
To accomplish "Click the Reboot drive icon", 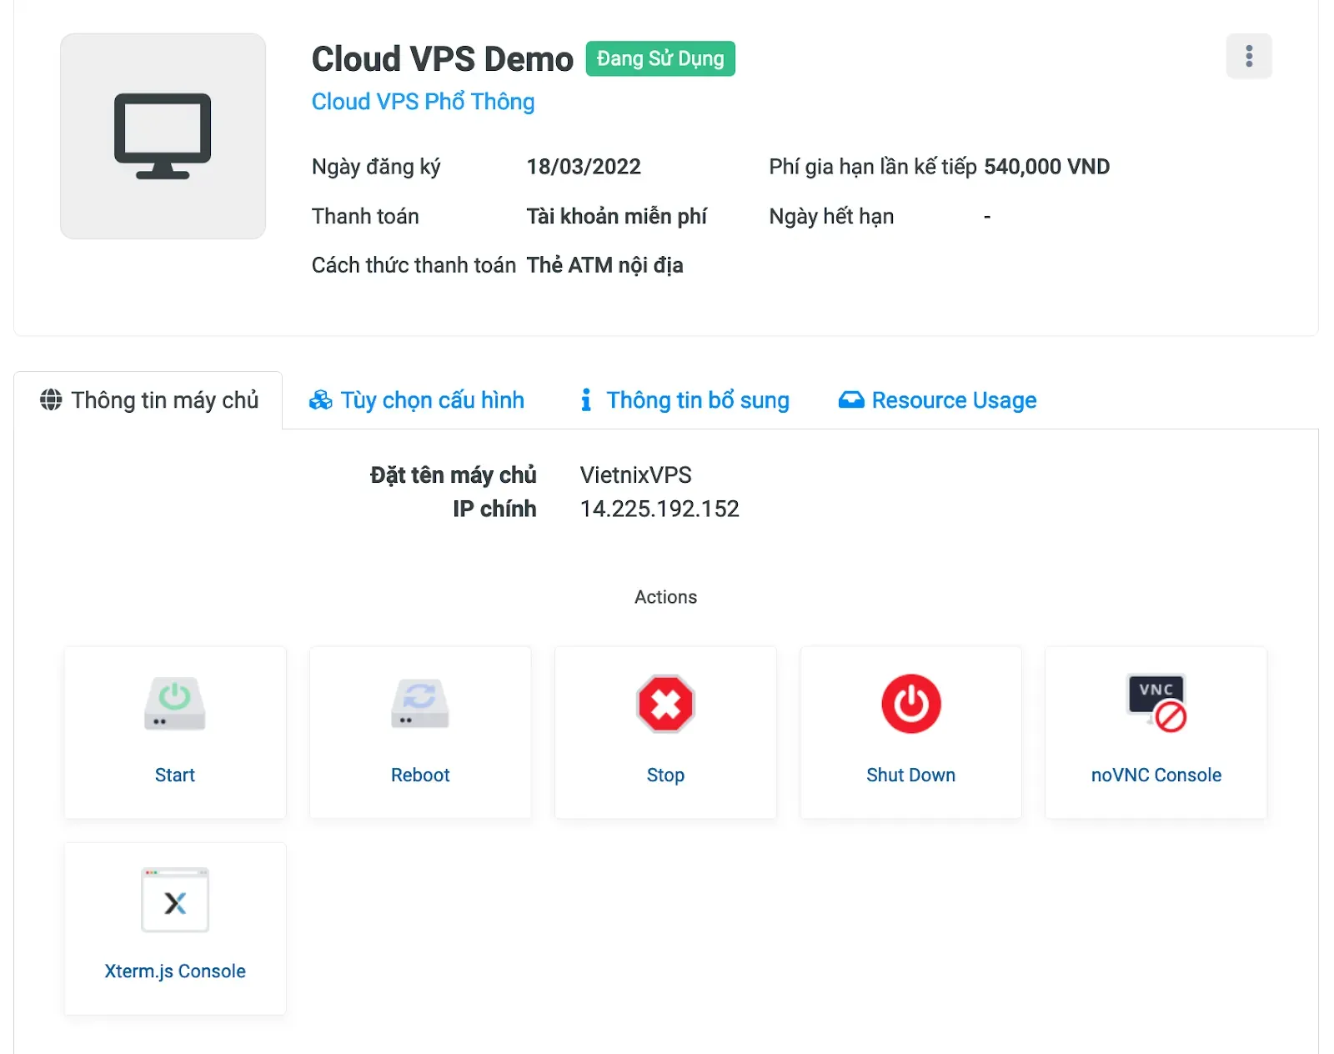I will click(x=420, y=704).
